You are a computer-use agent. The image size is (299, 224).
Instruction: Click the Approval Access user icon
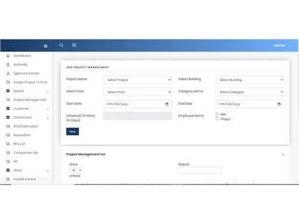8,73
